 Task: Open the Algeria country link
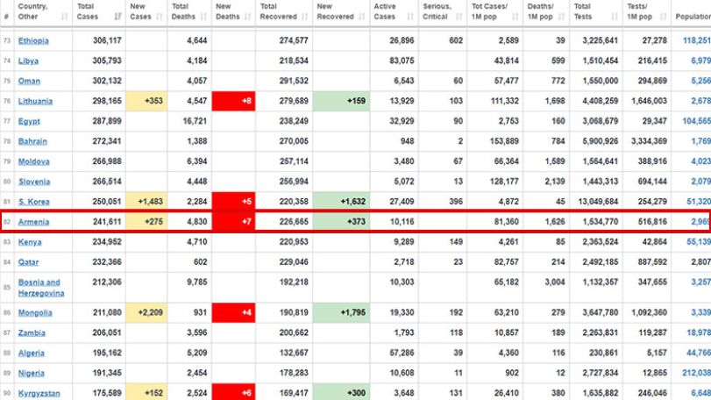click(32, 353)
